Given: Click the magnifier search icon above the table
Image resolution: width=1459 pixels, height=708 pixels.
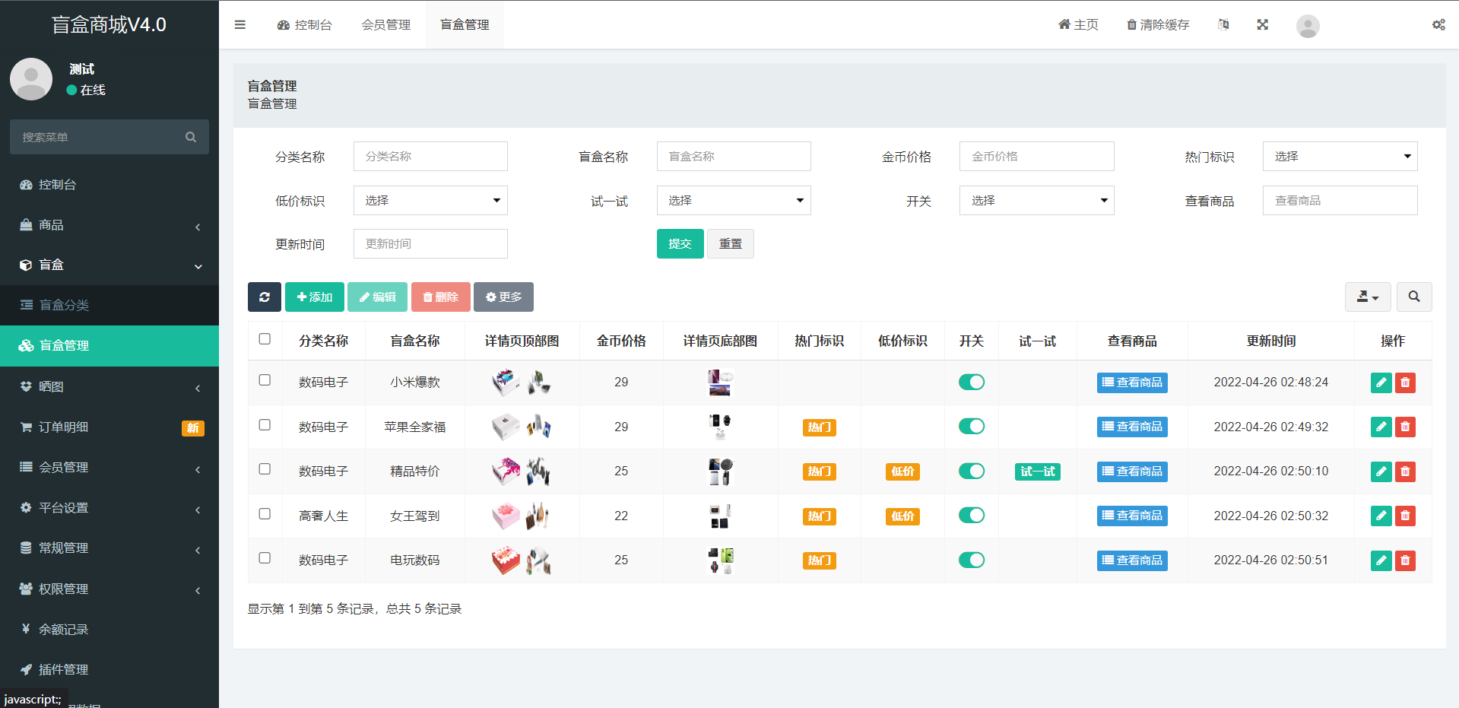Looking at the screenshot, I should pyautogui.click(x=1414, y=297).
